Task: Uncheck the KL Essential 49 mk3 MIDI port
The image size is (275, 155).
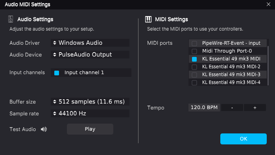Action: [194, 59]
